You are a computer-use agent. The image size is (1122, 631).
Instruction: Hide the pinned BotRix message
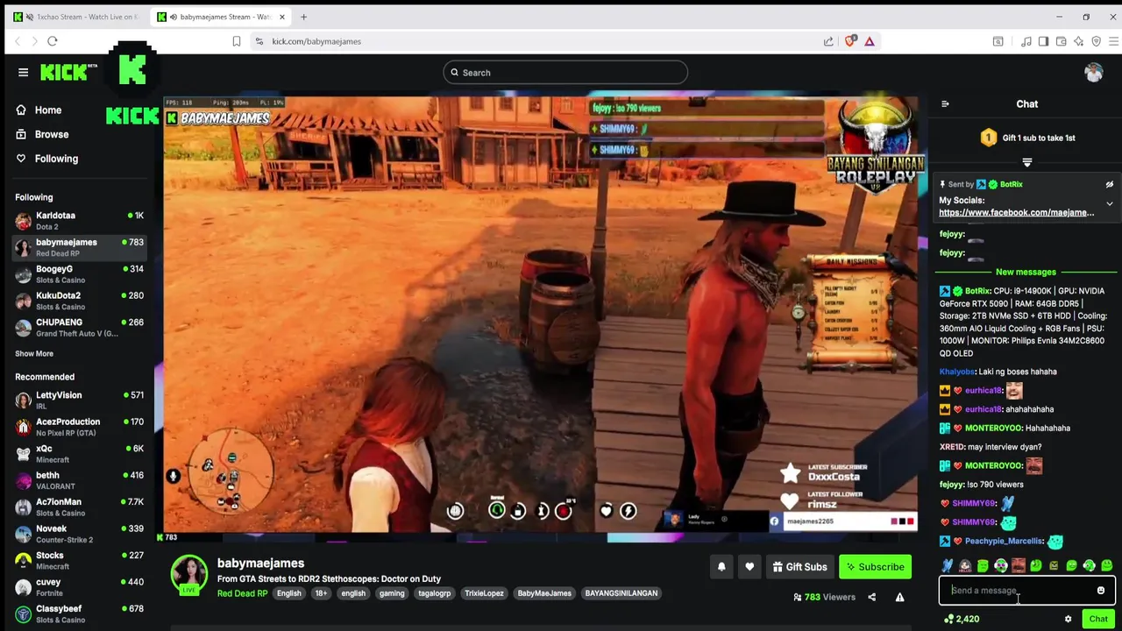coord(1109,185)
